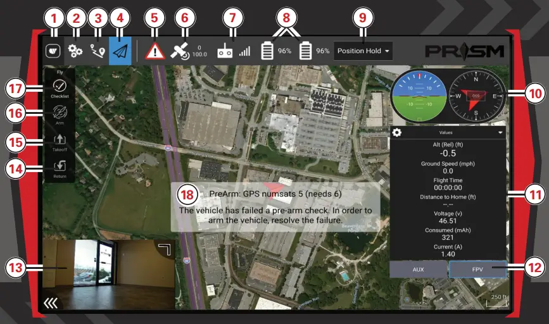Open the Plan view waypoint icon

98,51
